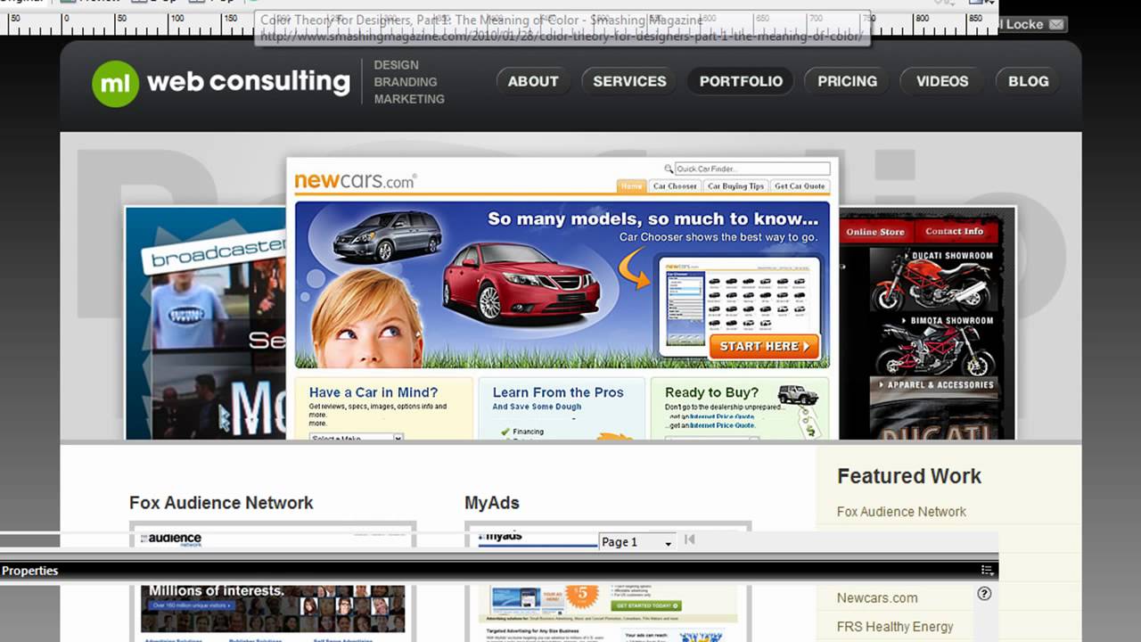Image resolution: width=1141 pixels, height=642 pixels.
Task: Click the Fox Audience Network project heading
Action: tap(221, 503)
